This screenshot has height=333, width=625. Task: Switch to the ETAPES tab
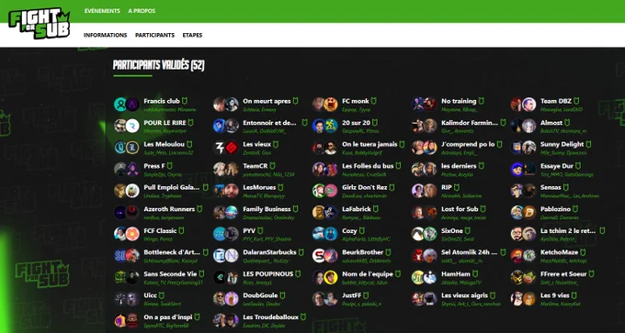pos(192,35)
